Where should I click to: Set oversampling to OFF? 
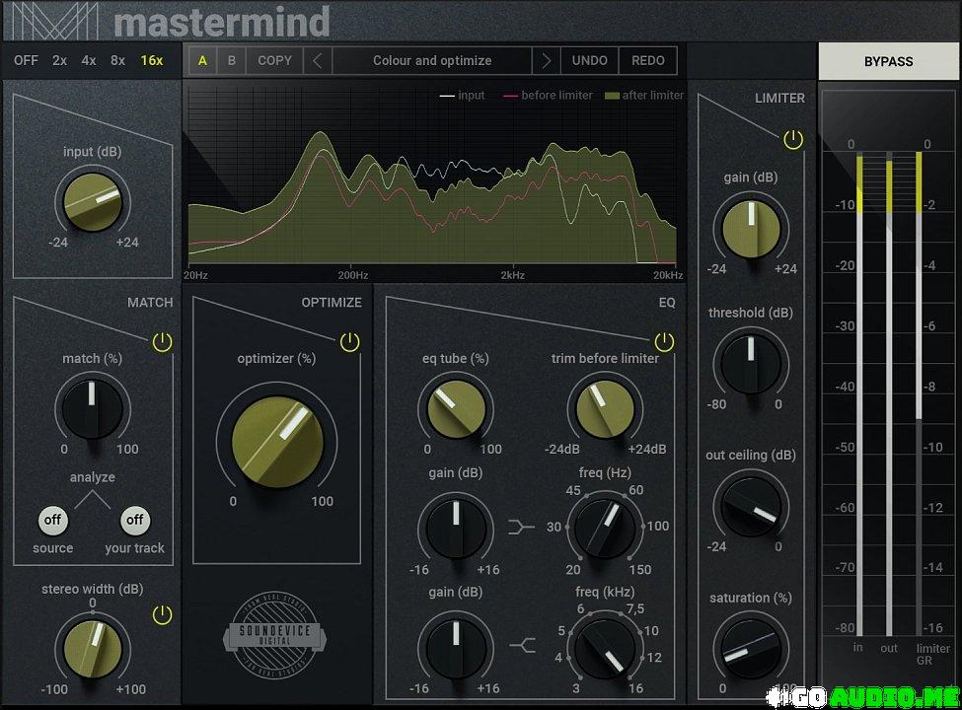26,61
